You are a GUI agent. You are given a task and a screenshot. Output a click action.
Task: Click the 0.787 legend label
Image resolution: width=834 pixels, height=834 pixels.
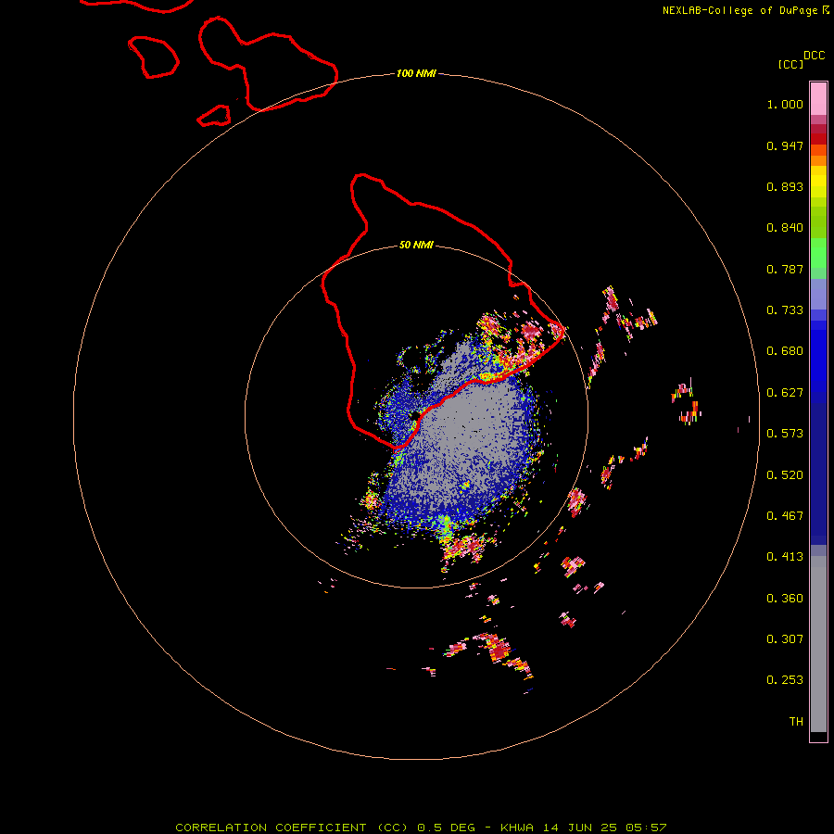pyautogui.click(x=785, y=269)
